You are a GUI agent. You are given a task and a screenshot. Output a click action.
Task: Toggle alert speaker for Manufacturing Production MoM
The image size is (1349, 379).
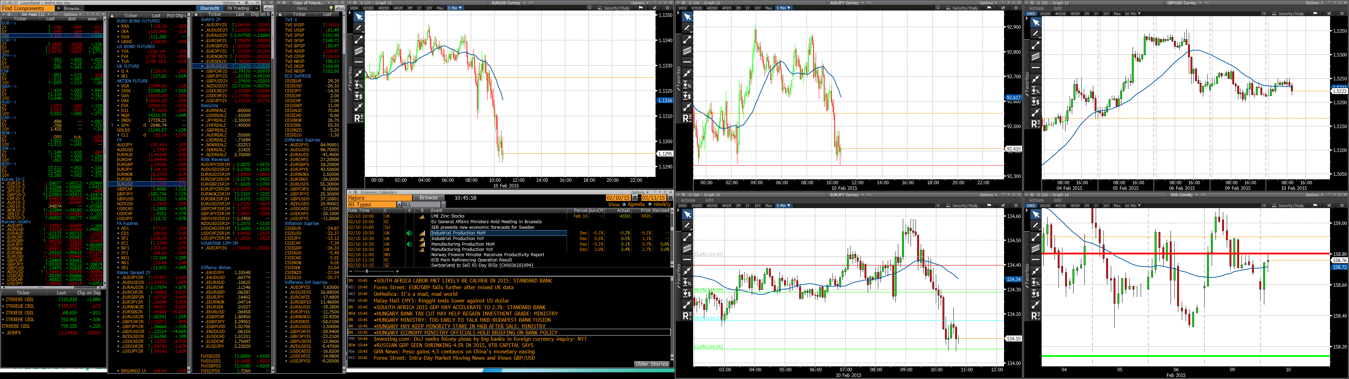(x=409, y=244)
